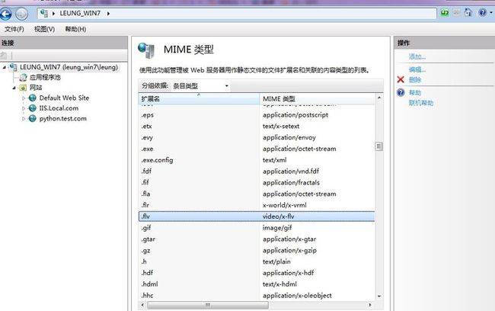The image size is (495, 311).
Task: Click the 删除 action link
Action: pyautogui.click(x=415, y=79)
